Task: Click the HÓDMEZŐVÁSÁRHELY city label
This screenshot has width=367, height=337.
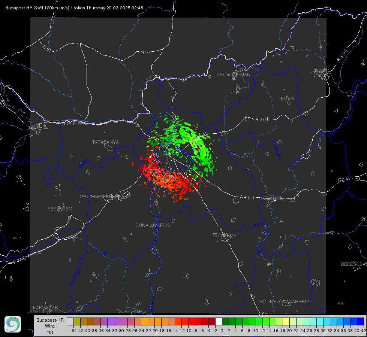Action: click(285, 302)
